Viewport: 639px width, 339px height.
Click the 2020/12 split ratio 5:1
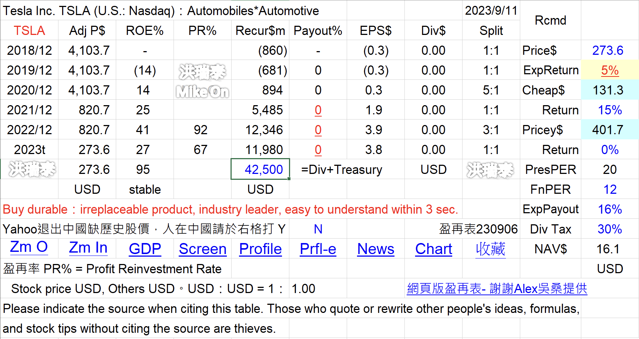tap(491, 90)
